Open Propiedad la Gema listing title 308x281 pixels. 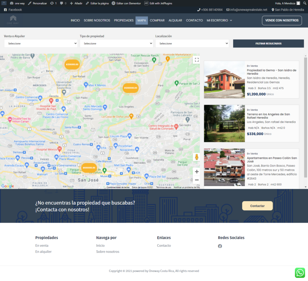pos(272,72)
